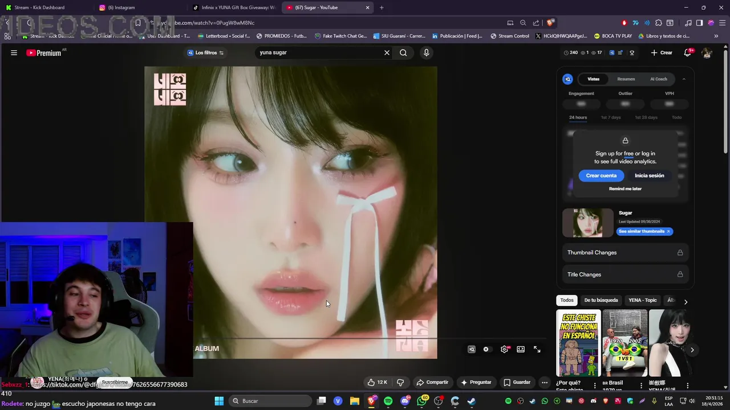Open the YouTube hamburger guide menu
The image size is (730, 410).
pyautogui.click(x=14, y=52)
